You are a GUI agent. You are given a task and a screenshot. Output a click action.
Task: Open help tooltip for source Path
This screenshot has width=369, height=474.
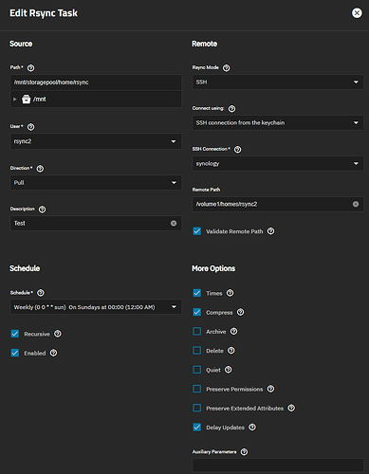click(x=30, y=68)
